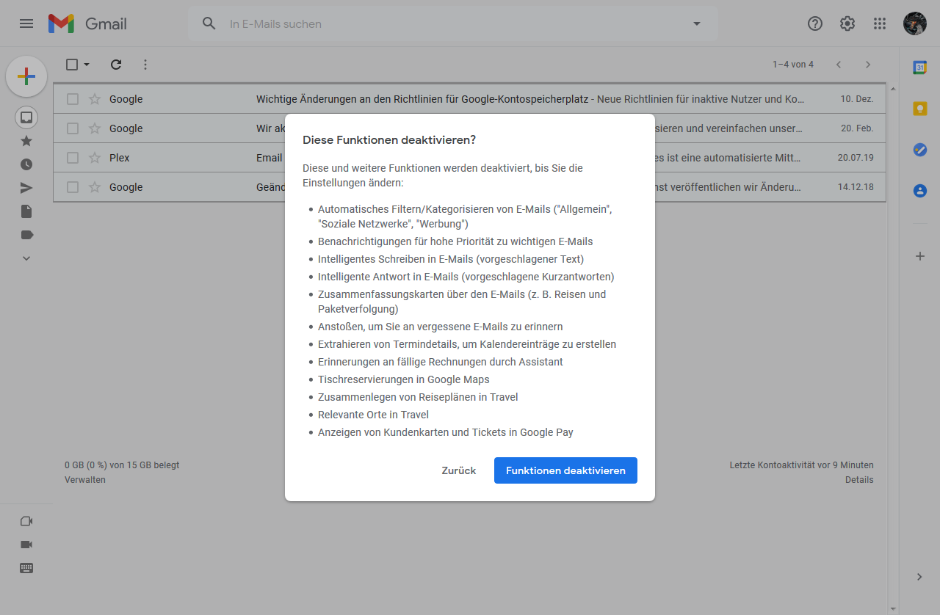This screenshot has width=940, height=615.
Task: Click '1–4 von 4' count text
Action: pos(793,65)
